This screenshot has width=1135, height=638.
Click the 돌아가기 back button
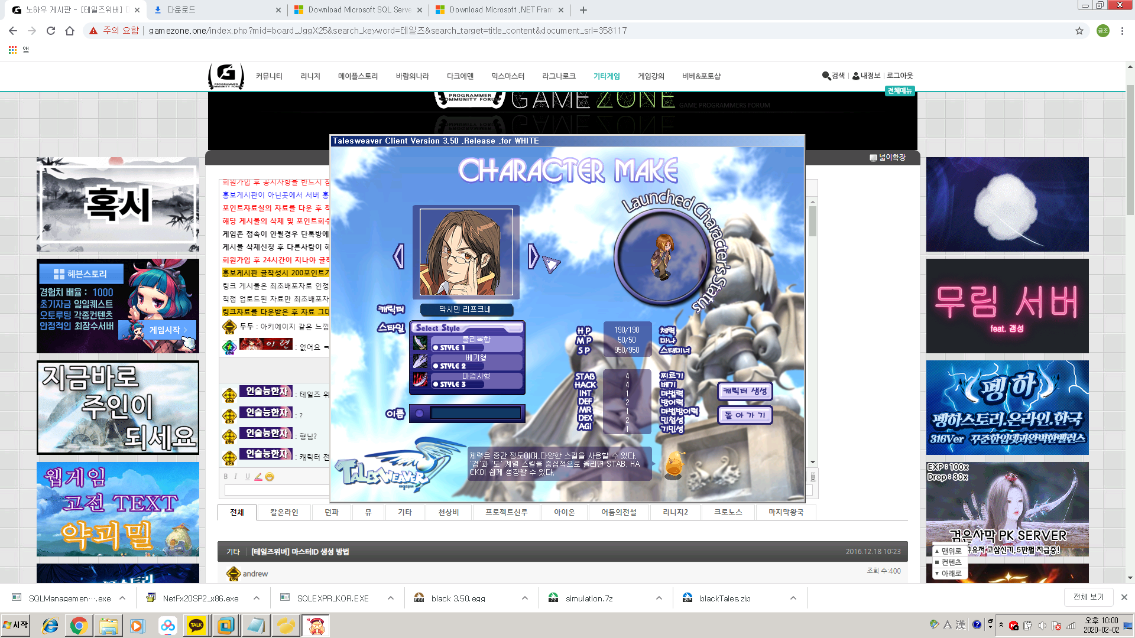[x=745, y=415]
